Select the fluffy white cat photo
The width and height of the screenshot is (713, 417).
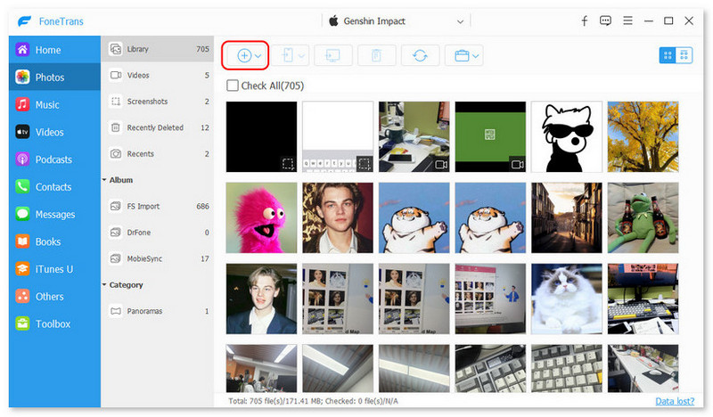pos(567,298)
